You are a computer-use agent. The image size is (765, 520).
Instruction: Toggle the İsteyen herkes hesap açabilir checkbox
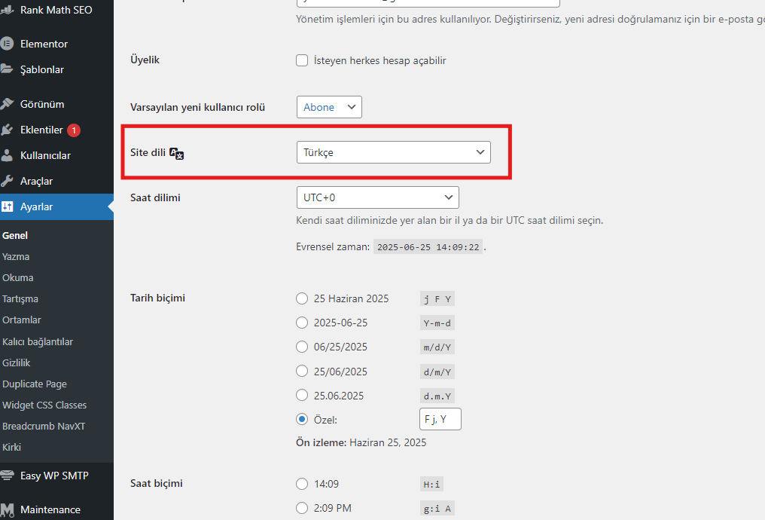pyautogui.click(x=302, y=60)
